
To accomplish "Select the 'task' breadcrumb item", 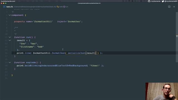I will coord(61,7).
